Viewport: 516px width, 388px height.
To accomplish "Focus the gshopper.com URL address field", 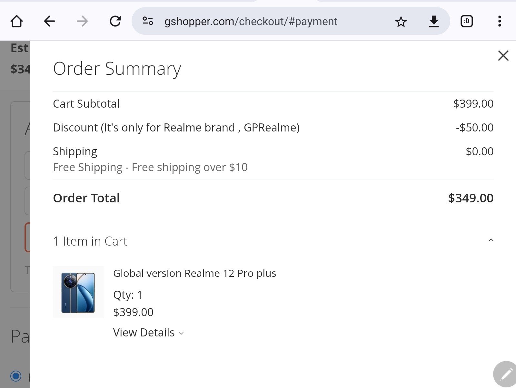I will coord(251,22).
